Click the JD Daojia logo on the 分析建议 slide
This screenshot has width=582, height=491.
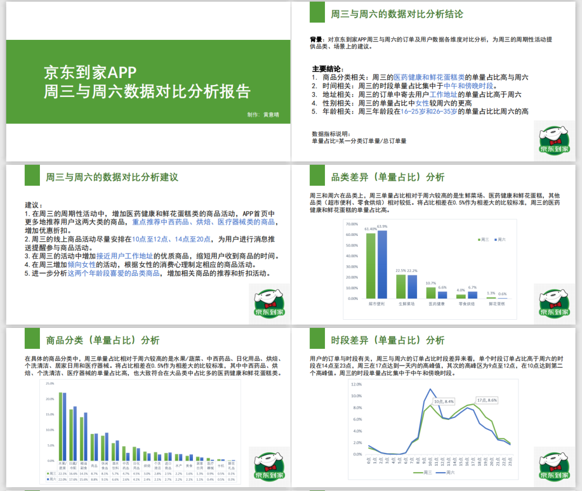click(269, 303)
